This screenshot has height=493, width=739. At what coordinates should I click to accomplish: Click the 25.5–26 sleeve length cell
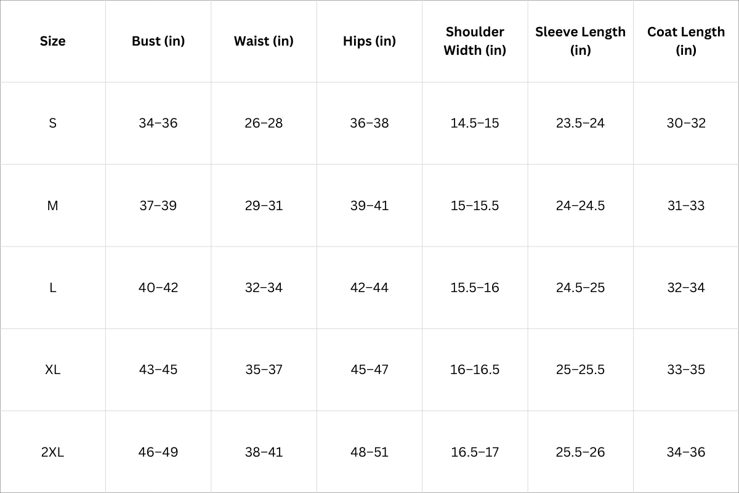(580, 452)
